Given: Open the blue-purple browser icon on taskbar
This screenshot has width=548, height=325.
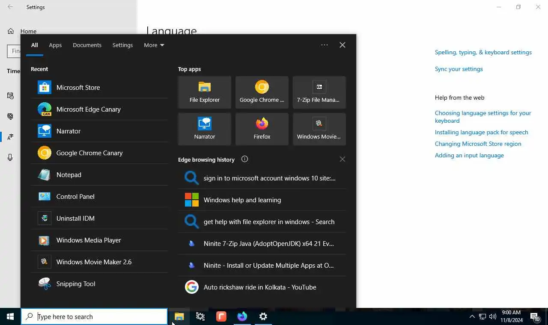Looking at the screenshot, I should (242, 316).
